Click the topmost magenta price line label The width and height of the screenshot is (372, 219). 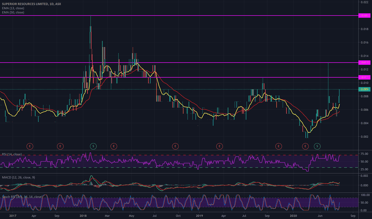pyautogui.click(x=364, y=16)
